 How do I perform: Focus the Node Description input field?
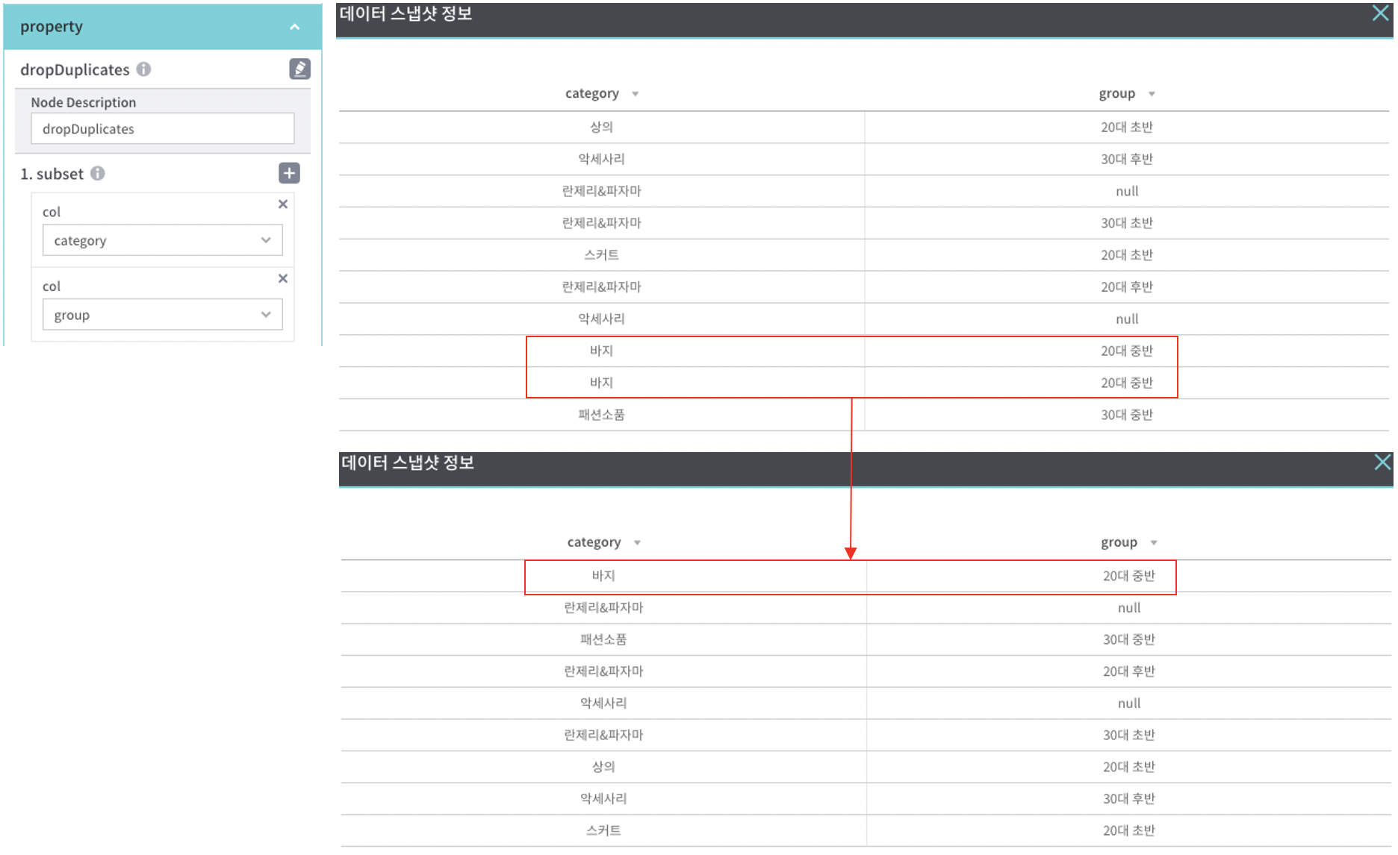162,128
